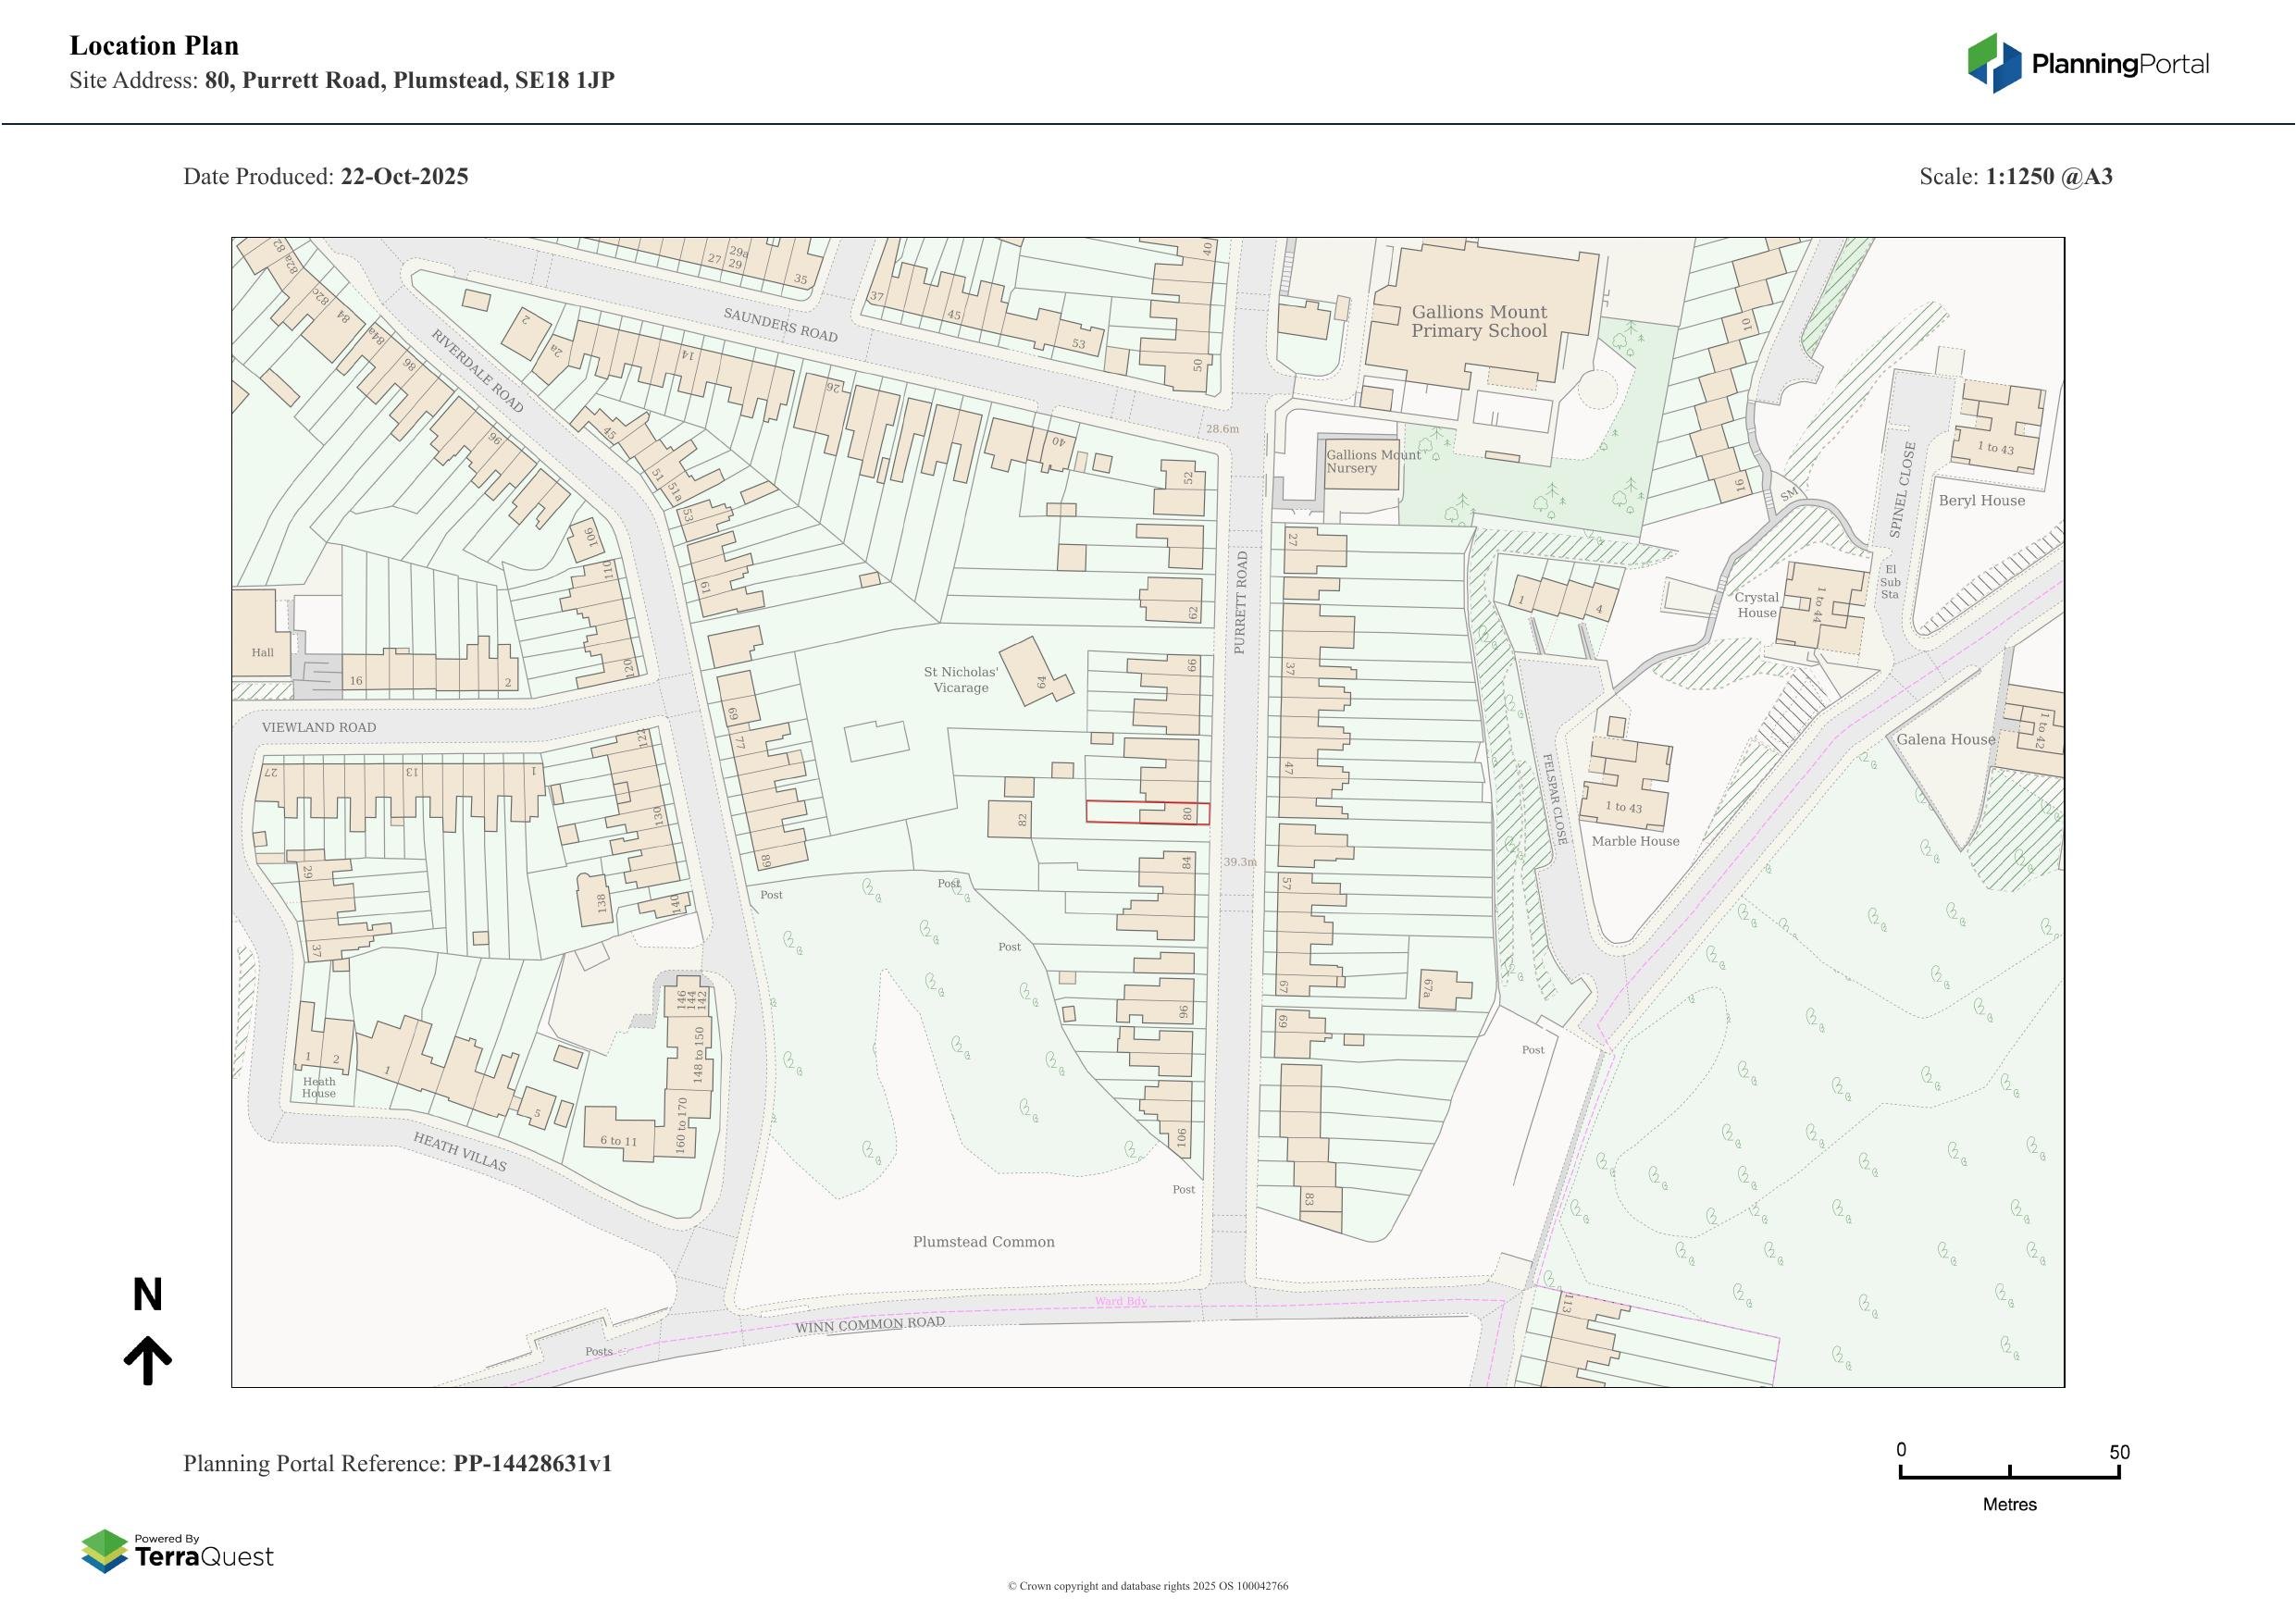Click the Plumstead Common label
The image size is (2296, 1623).
pos(983,1242)
